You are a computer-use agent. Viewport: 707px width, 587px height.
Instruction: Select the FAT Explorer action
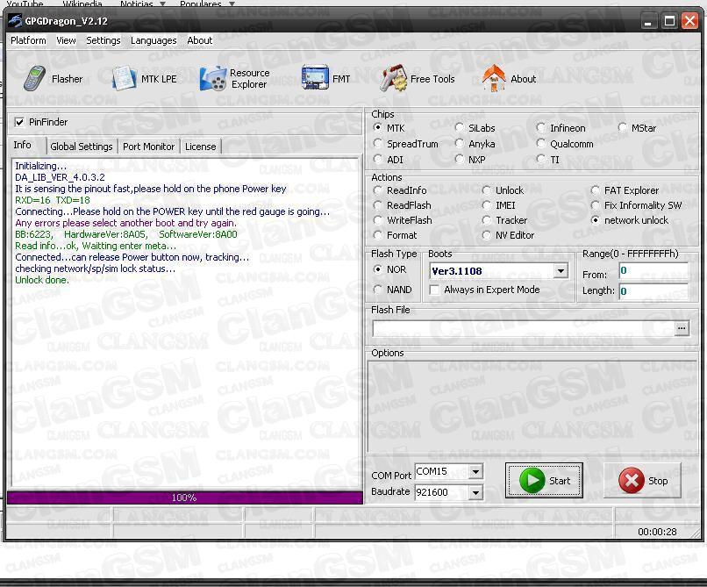(x=596, y=190)
